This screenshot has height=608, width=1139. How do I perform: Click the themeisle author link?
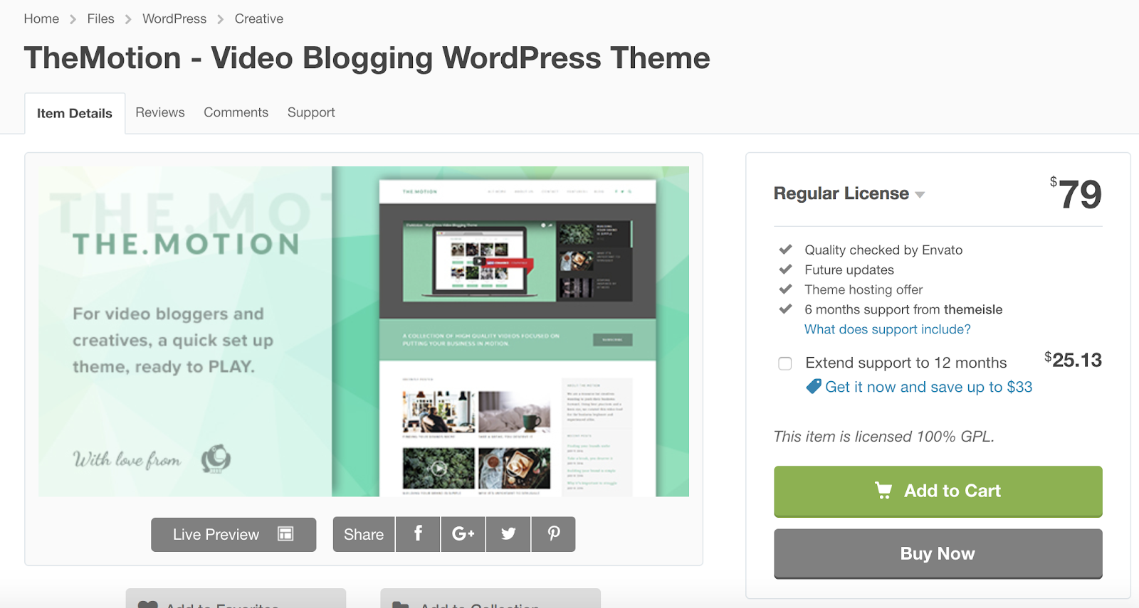(973, 309)
